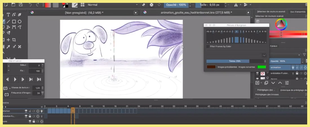Toggle preserve alpha checkerboard button
The image size is (310, 127).
[x=151, y=5]
